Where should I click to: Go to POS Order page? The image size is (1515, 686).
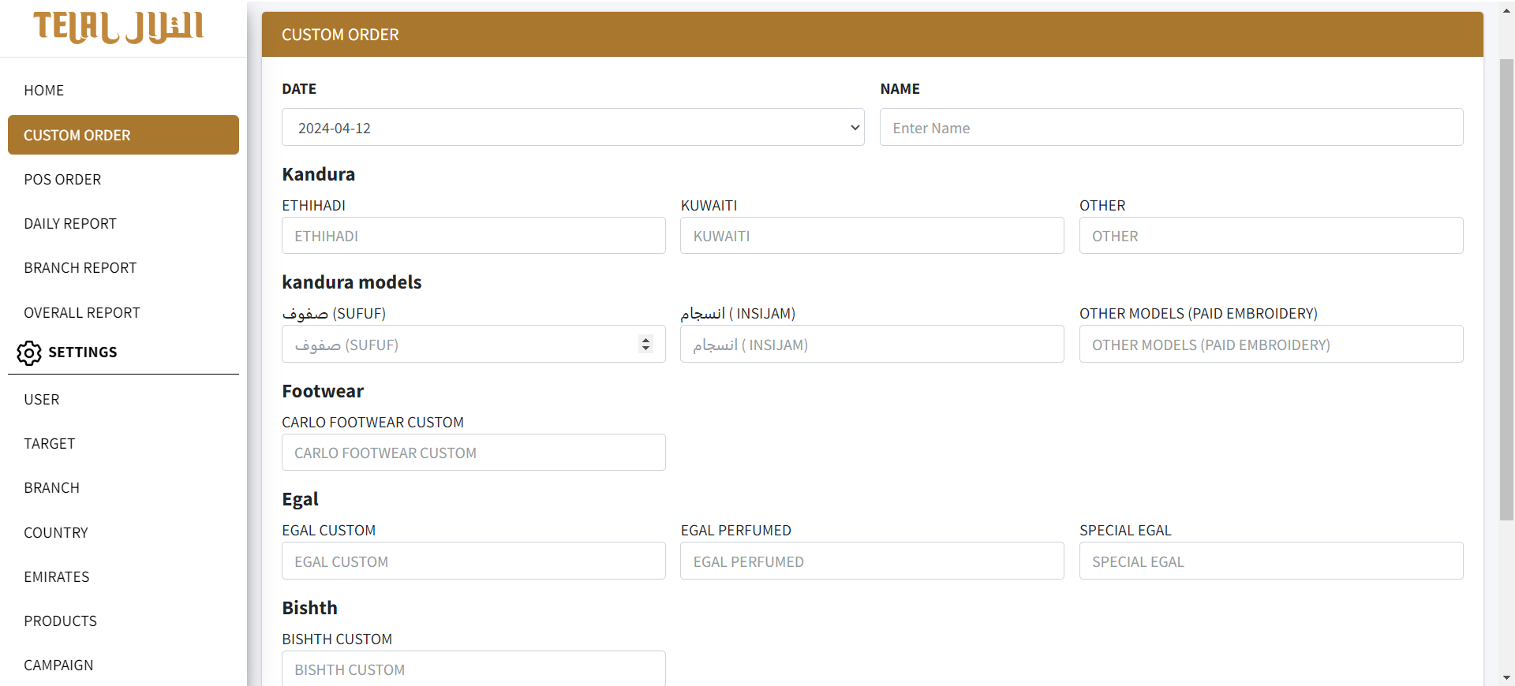coord(62,180)
